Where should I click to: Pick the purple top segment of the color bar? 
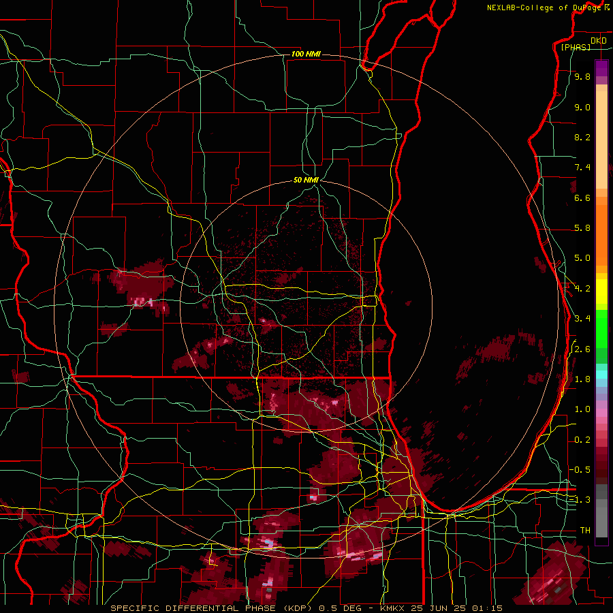click(601, 68)
